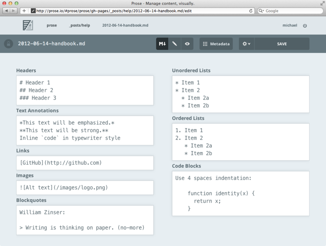Reload the page with refresh icon
Screen dimensions: 326x246
[x=251, y=11]
